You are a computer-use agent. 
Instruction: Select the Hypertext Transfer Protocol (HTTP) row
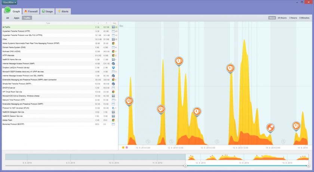click(x=60, y=31)
